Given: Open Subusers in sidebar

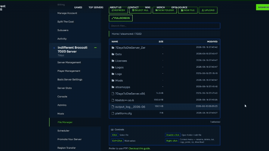Looking at the screenshot, I should tap(63, 30).
